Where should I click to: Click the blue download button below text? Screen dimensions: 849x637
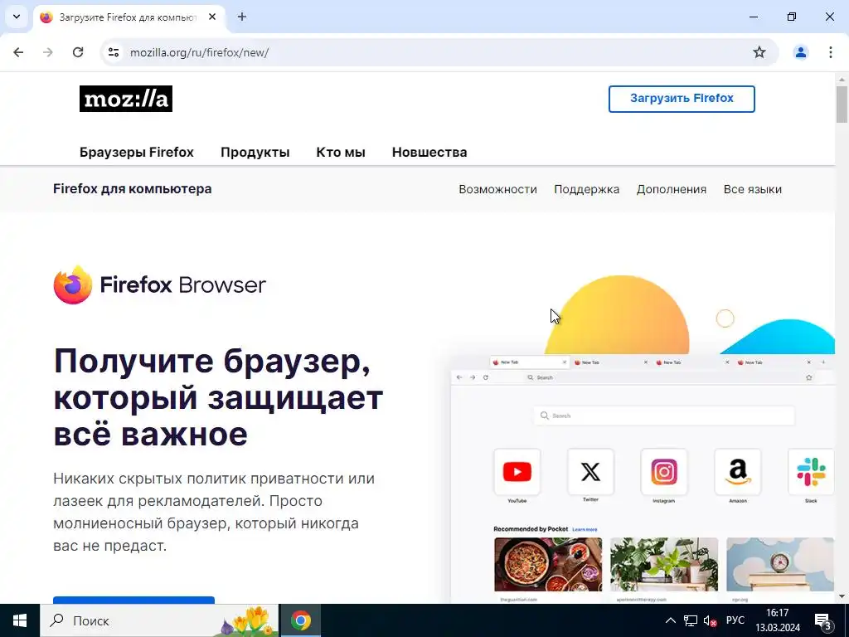[133, 601]
